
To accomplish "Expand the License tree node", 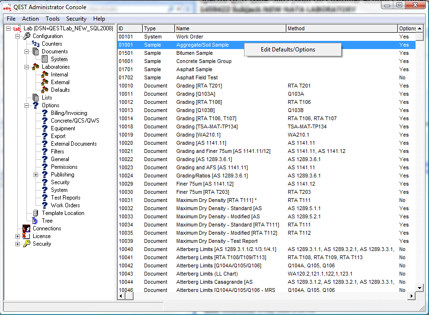I will click(x=18, y=236).
